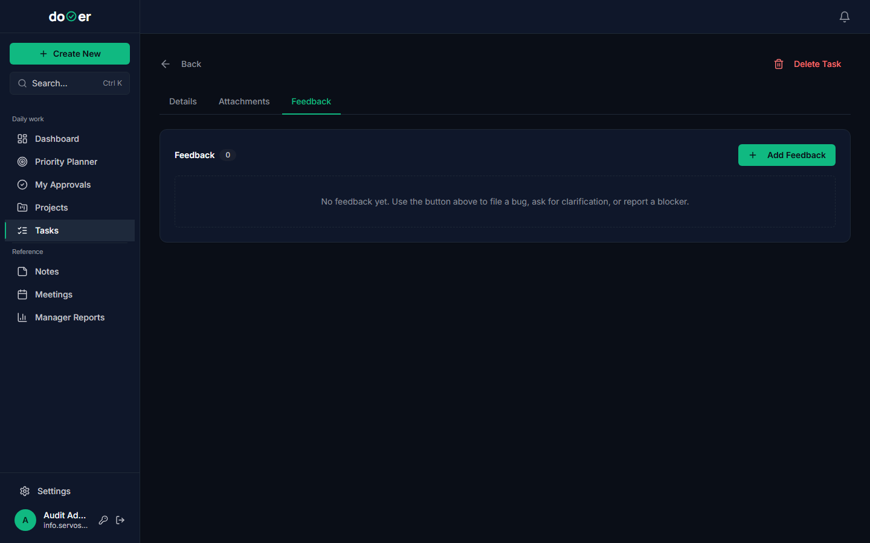The width and height of the screenshot is (870, 543).
Task: Click the Add Feedback button
Action: pos(787,155)
